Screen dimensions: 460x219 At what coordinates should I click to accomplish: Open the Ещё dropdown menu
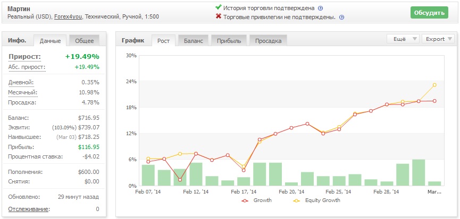click(403, 39)
